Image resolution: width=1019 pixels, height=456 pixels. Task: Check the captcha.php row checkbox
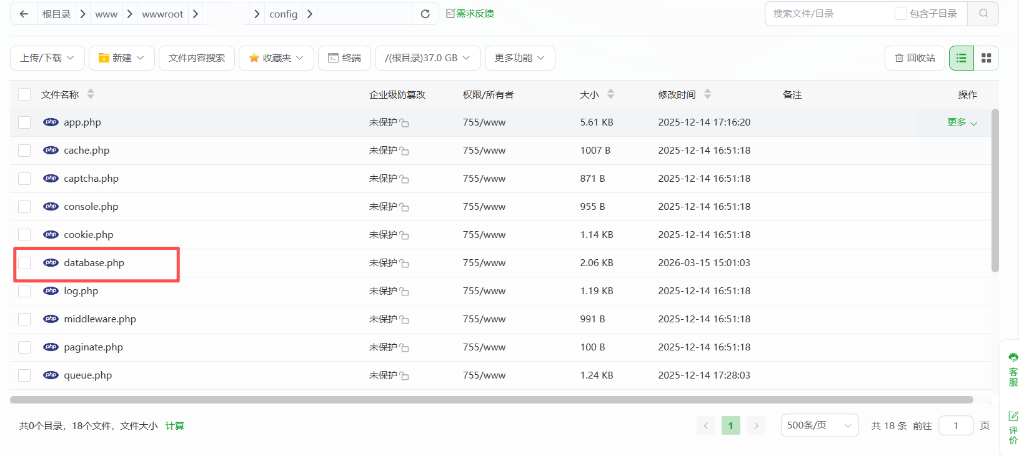[x=24, y=179]
